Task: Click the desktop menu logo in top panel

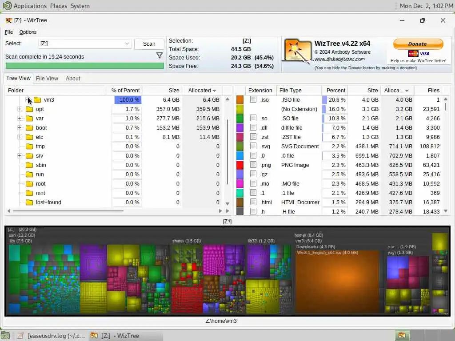Action: tap(7, 6)
